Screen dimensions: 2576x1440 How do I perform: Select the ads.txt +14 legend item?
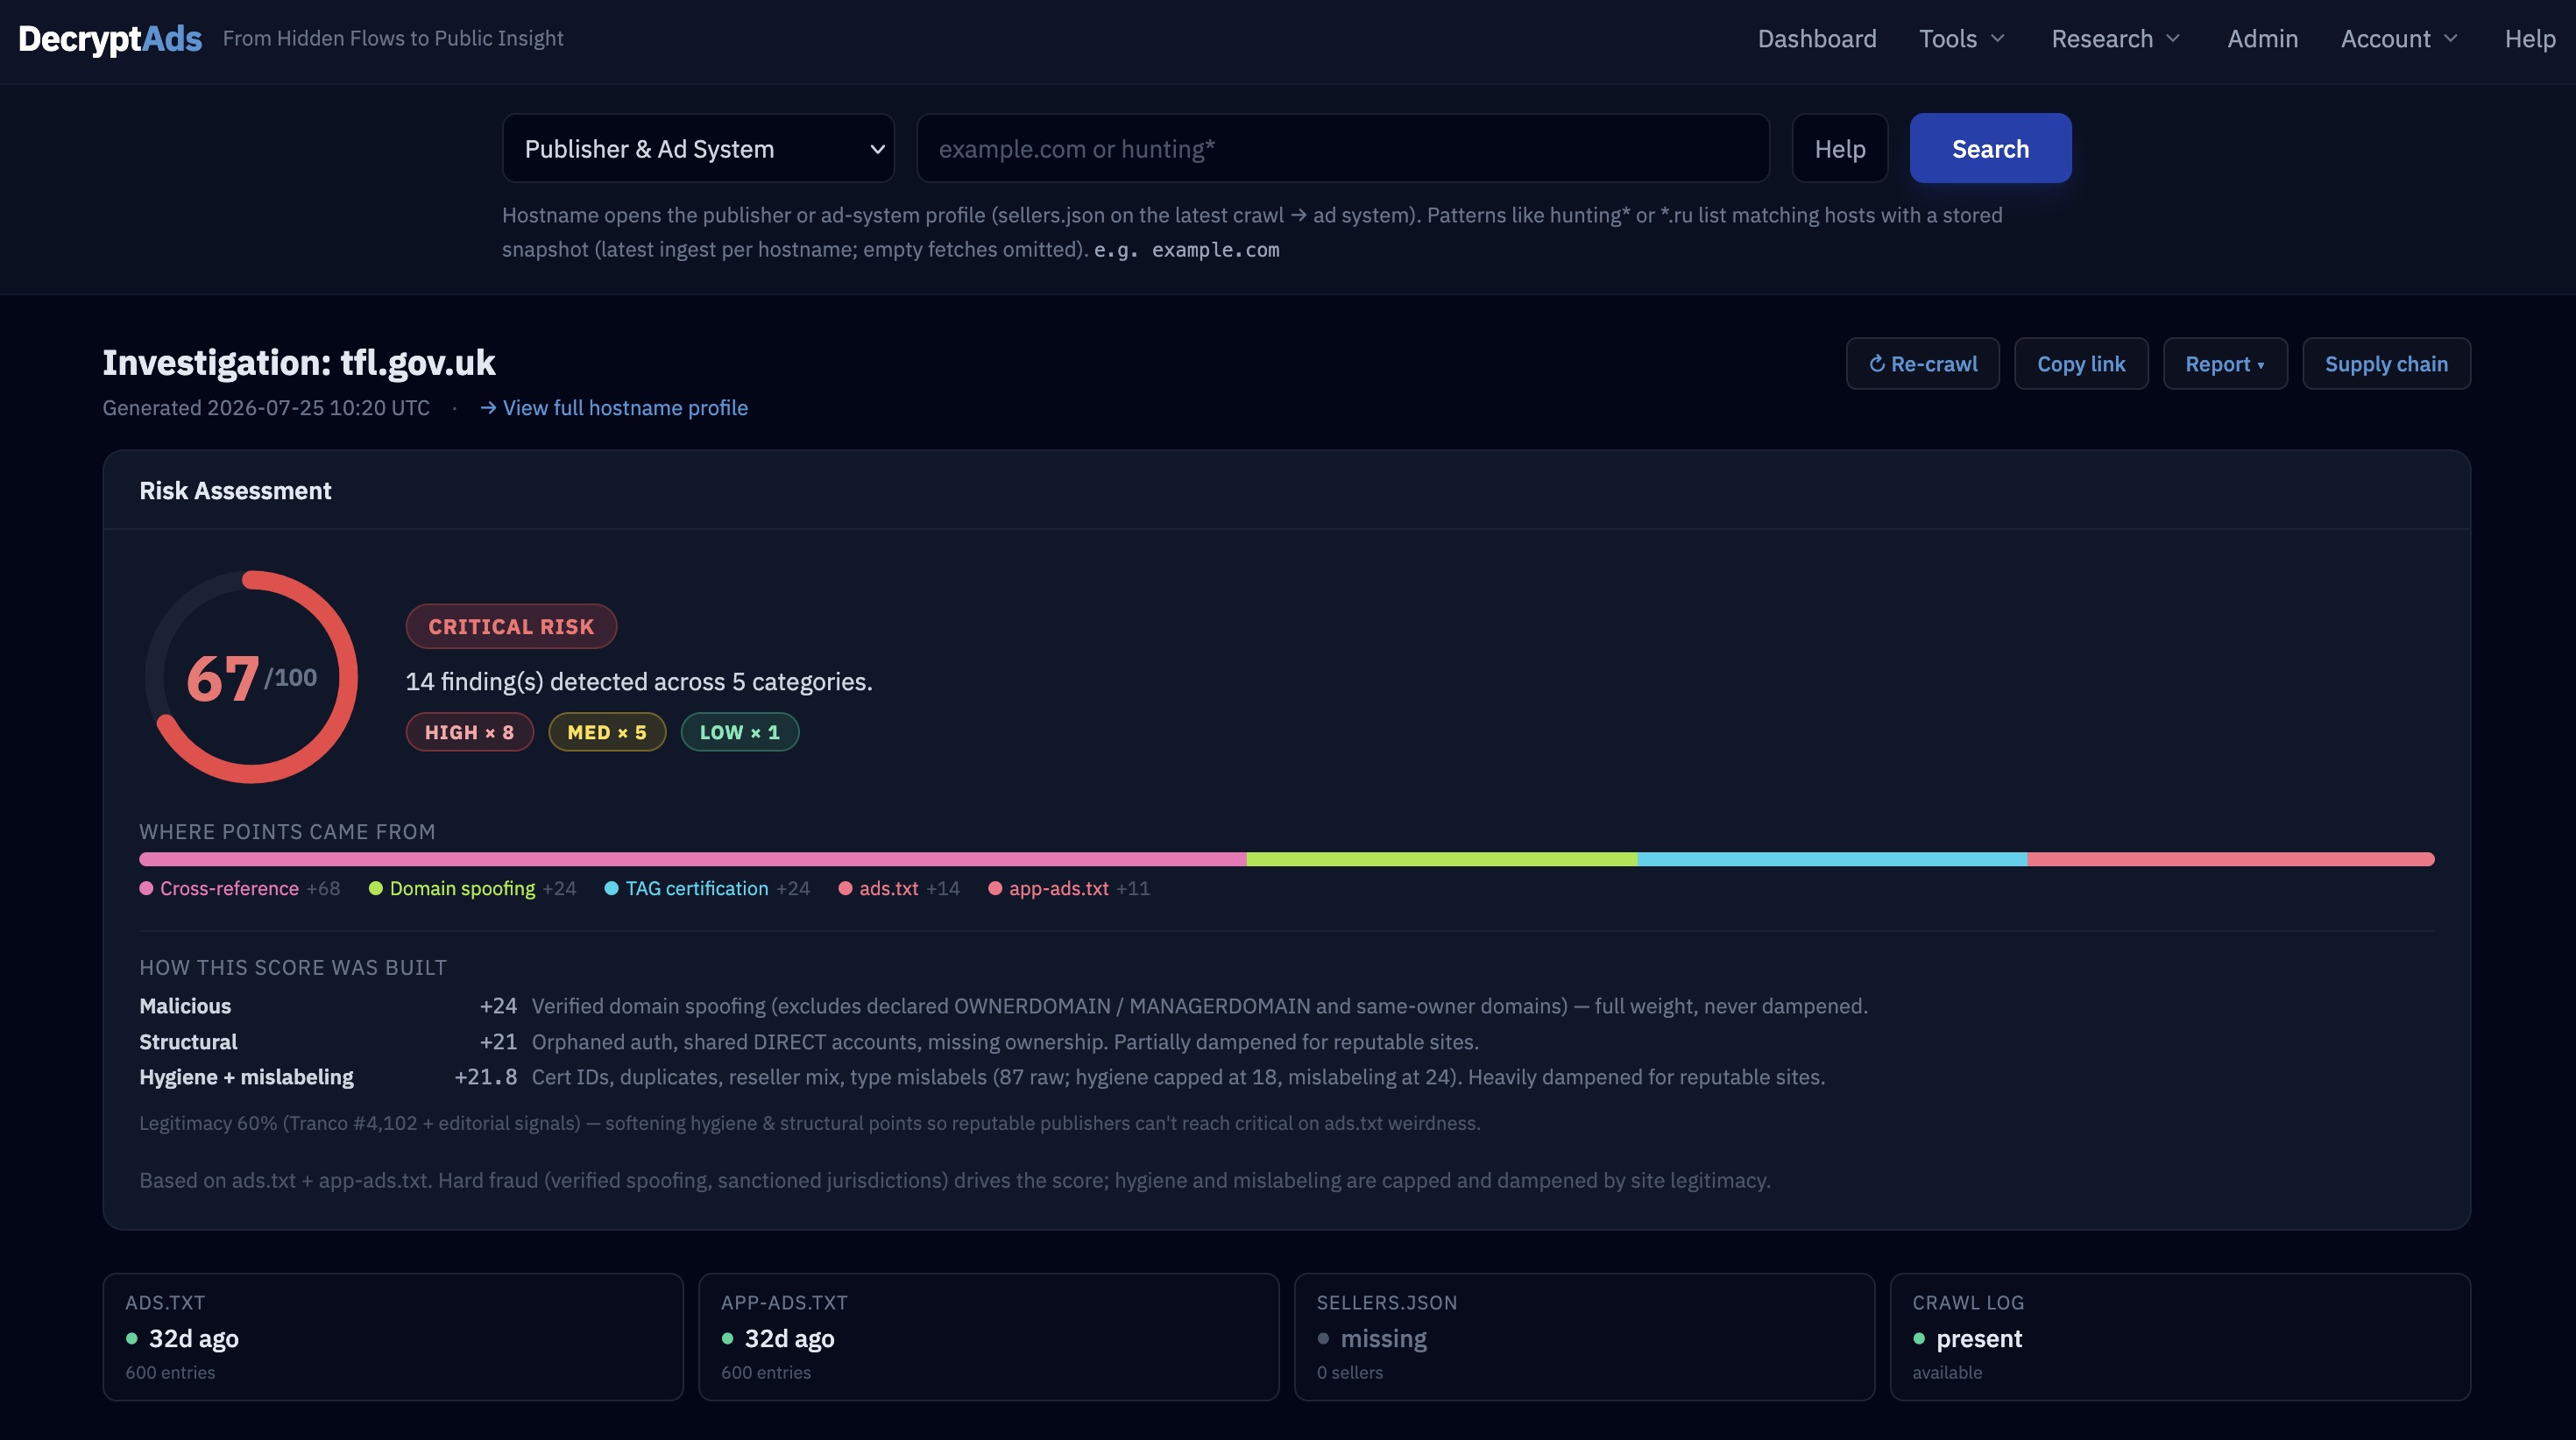[x=899, y=888]
